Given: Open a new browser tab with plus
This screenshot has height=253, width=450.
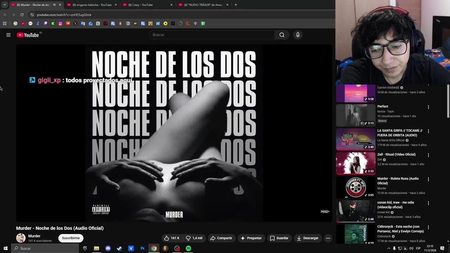Looking at the screenshot, I should (x=236, y=5).
